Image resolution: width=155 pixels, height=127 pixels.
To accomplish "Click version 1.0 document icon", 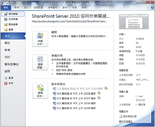I will click(x=54, y=89).
